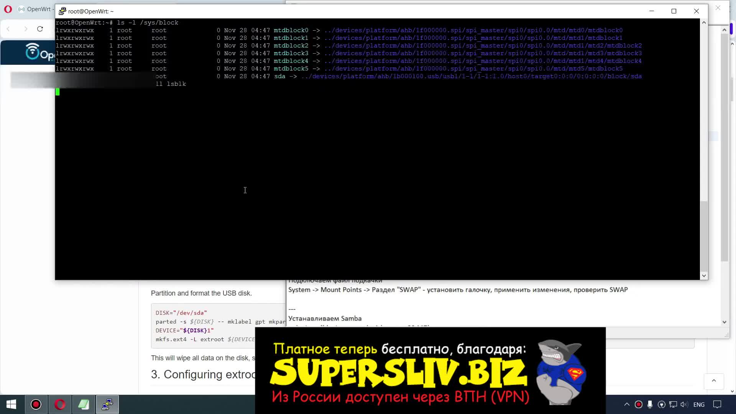This screenshot has width=736, height=414.
Task: Click the microphone tray icon
Action: (x=650, y=404)
